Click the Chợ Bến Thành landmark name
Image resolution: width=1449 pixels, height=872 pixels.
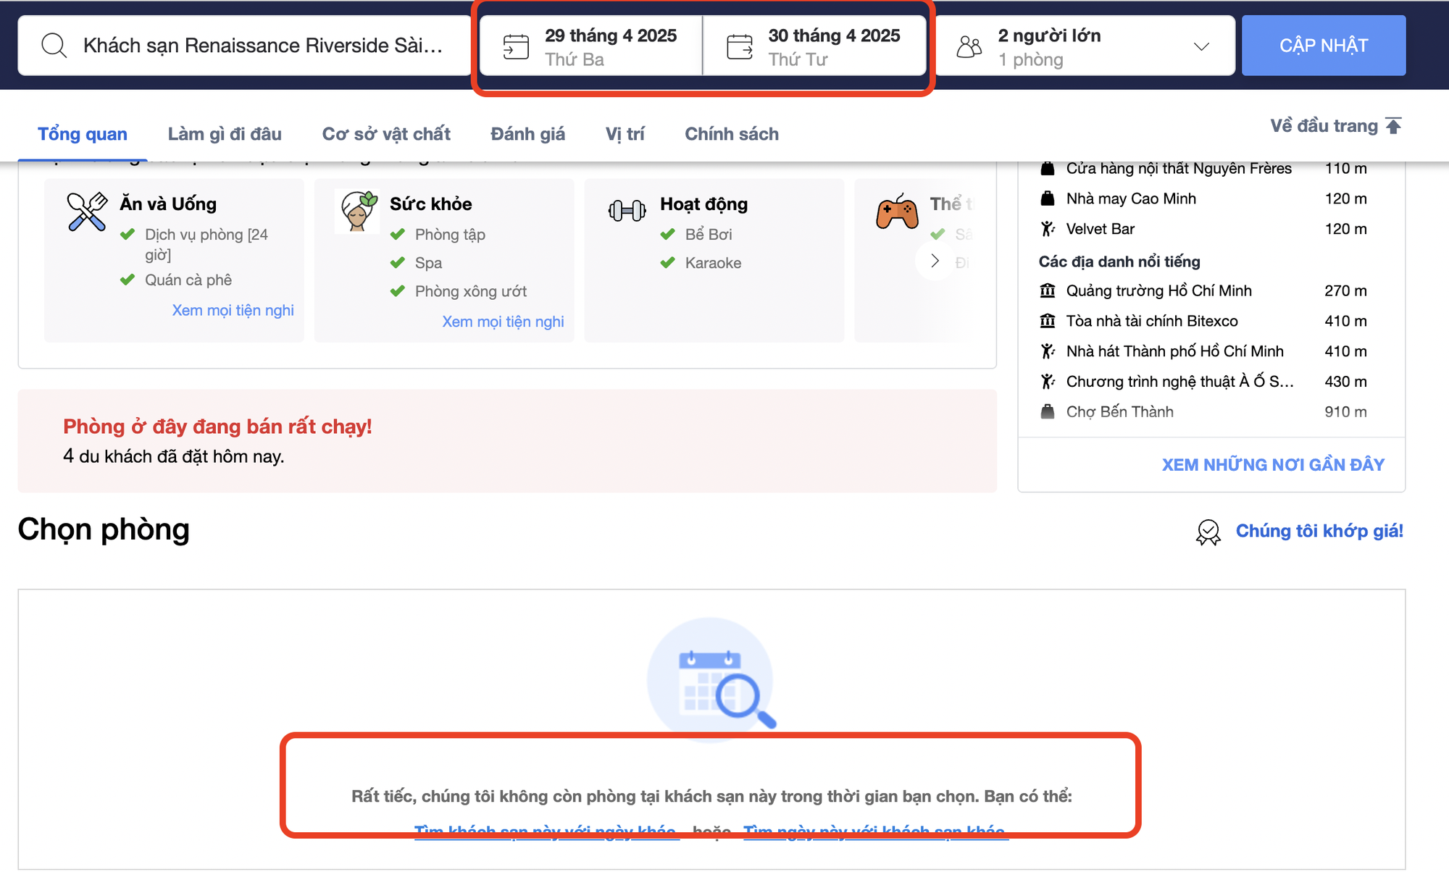pos(1119,411)
